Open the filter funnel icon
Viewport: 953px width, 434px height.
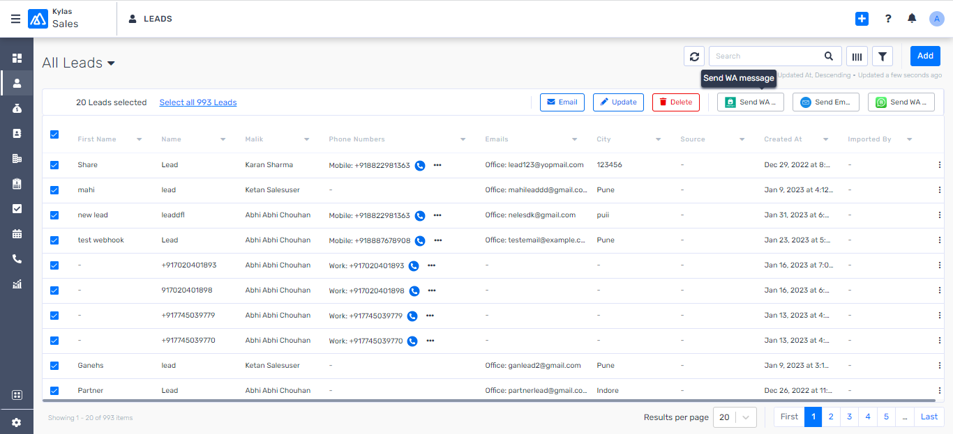coord(883,56)
